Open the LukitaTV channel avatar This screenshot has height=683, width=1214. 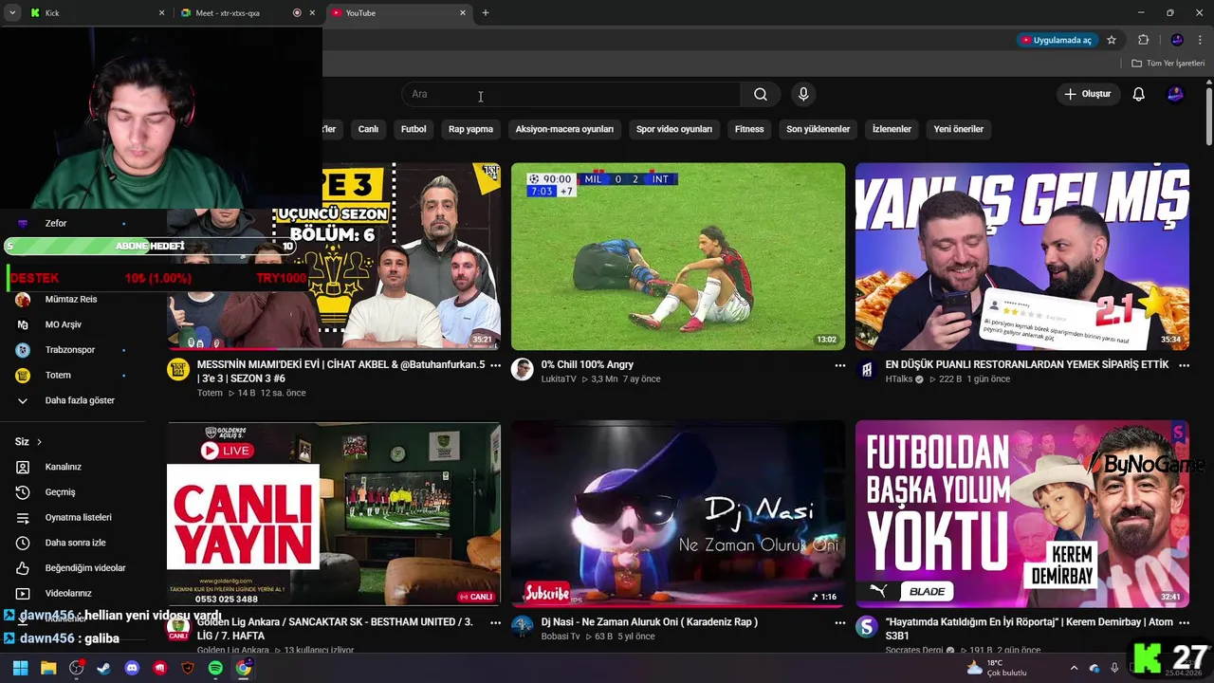pyautogui.click(x=523, y=370)
